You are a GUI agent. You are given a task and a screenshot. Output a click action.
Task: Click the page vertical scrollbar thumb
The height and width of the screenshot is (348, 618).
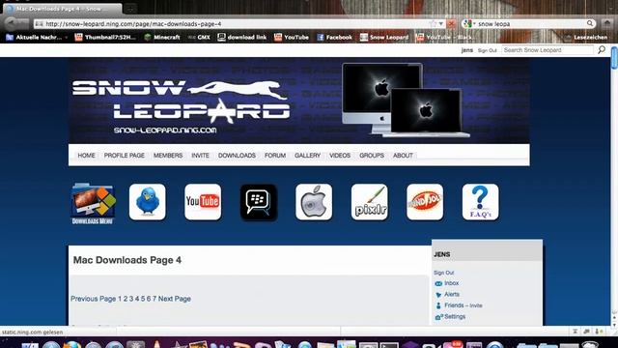[614, 58]
